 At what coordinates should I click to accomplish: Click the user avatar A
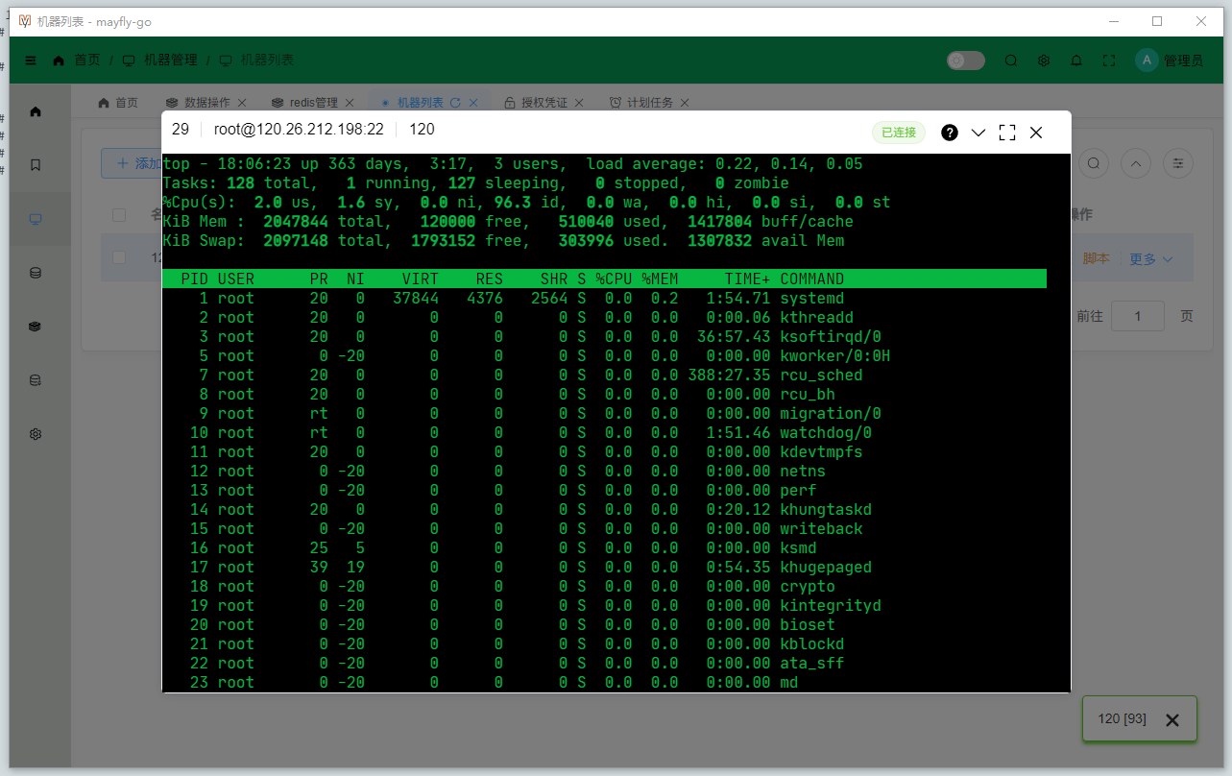[1147, 61]
